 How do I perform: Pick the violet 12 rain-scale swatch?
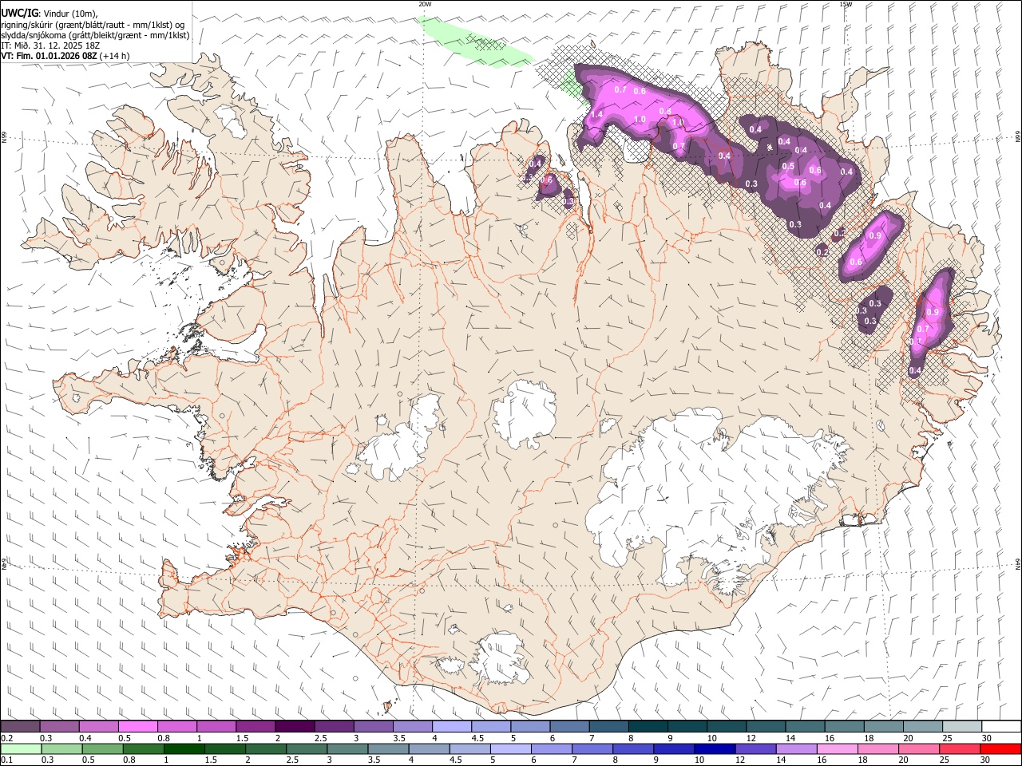(755, 748)
